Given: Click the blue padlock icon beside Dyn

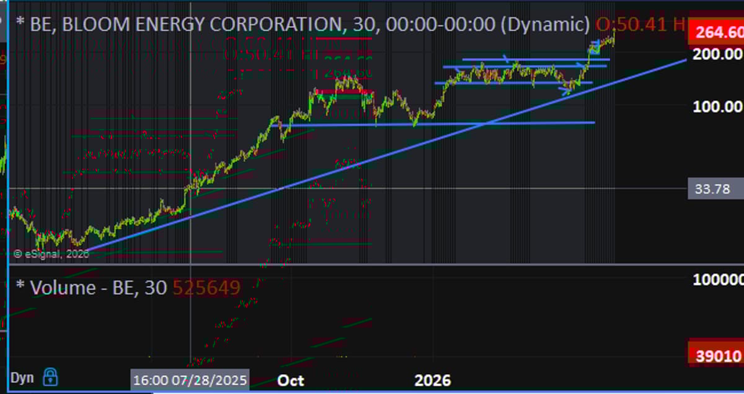Looking at the screenshot, I should point(50,377).
